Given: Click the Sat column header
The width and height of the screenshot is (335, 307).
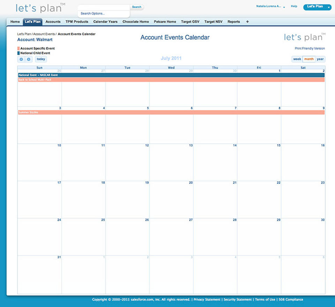Looking at the screenshot, I should click(303, 67).
